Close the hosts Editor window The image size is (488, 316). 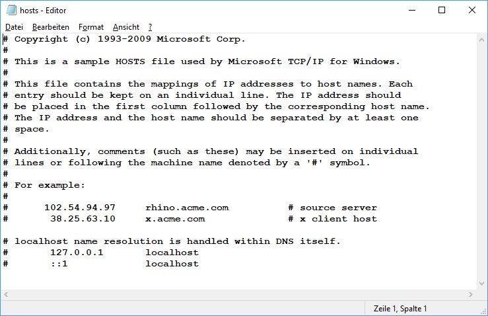pos(471,11)
